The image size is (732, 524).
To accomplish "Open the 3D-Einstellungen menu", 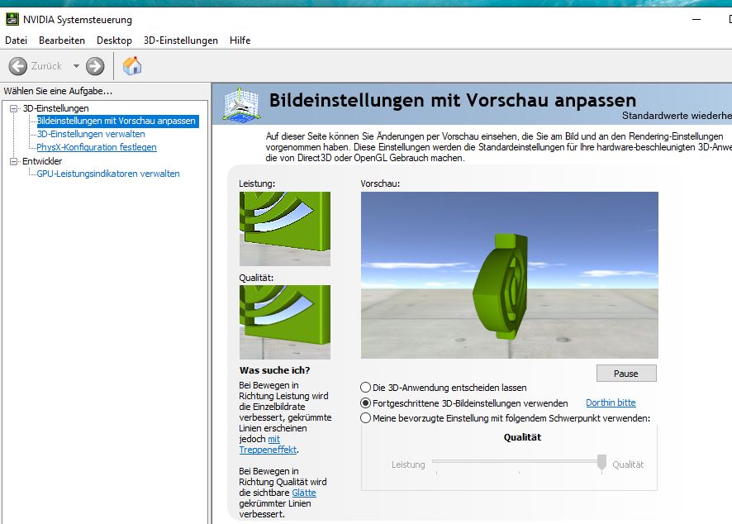I will tap(181, 40).
